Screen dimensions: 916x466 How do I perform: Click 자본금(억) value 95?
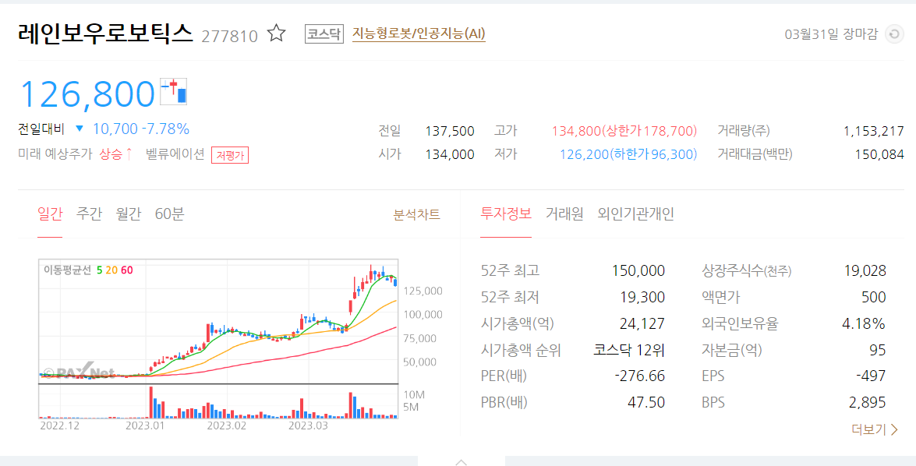point(878,350)
